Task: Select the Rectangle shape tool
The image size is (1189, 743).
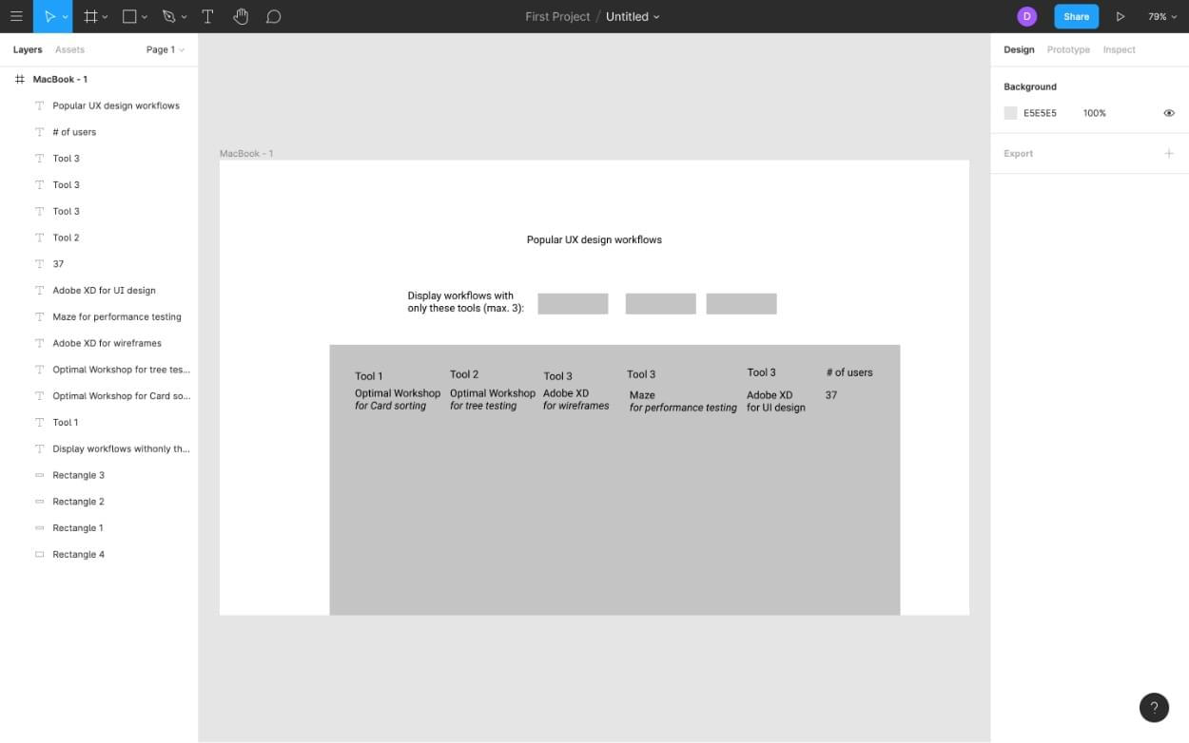Action: click(x=130, y=16)
